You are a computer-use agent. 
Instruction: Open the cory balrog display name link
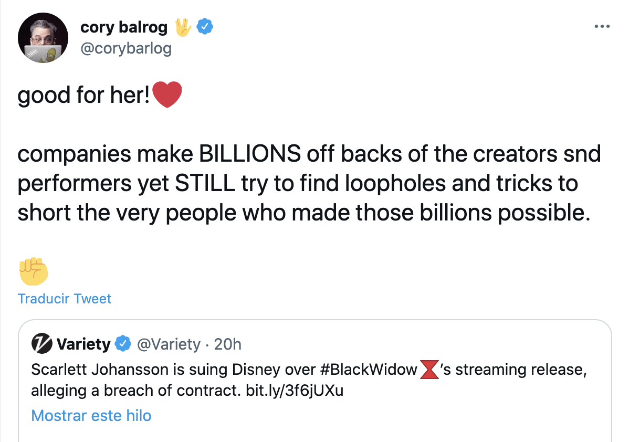tap(124, 27)
